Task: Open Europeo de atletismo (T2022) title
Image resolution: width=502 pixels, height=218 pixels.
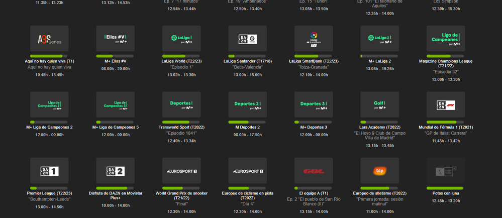Action: (x=380, y=193)
